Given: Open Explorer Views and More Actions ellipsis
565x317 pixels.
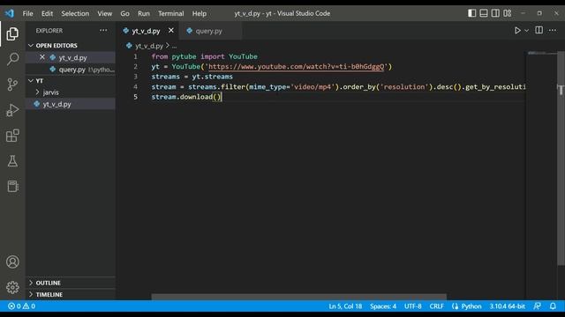Looking at the screenshot, I should tap(103, 31).
